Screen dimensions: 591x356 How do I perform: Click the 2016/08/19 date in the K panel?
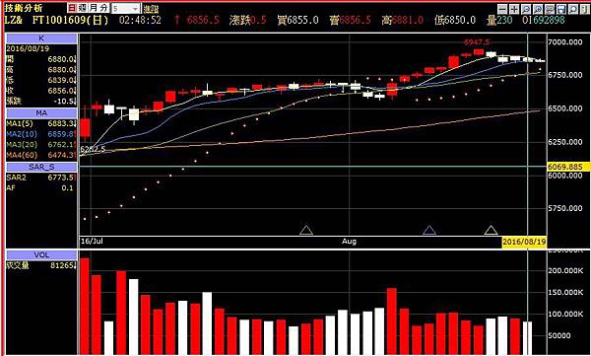pos(28,48)
